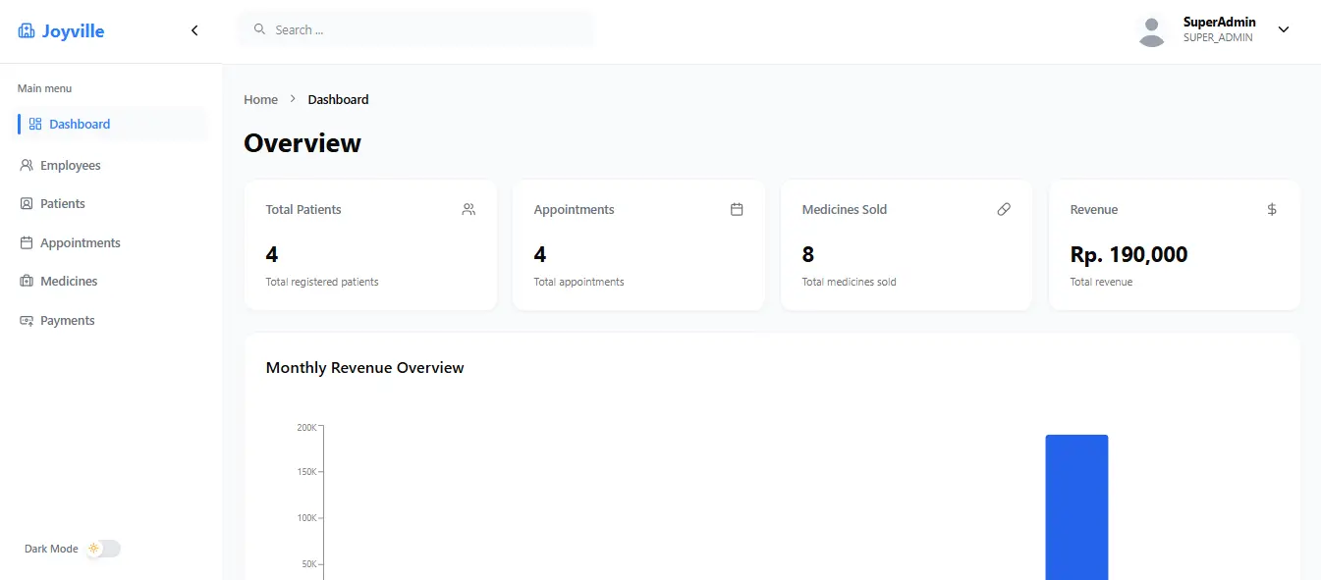Click the magnifier icon in search bar

260,29
